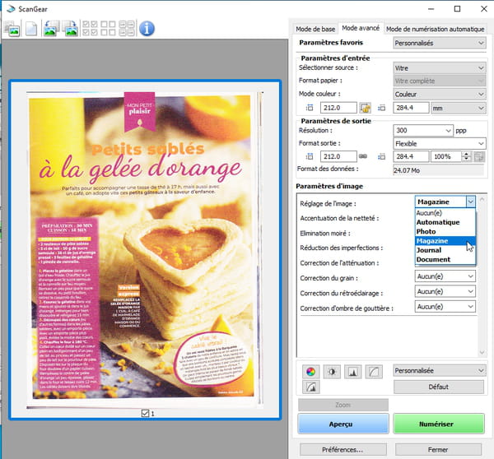The image size is (494, 459).
Task: Open the final review tool icon
Action: pos(310,387)
